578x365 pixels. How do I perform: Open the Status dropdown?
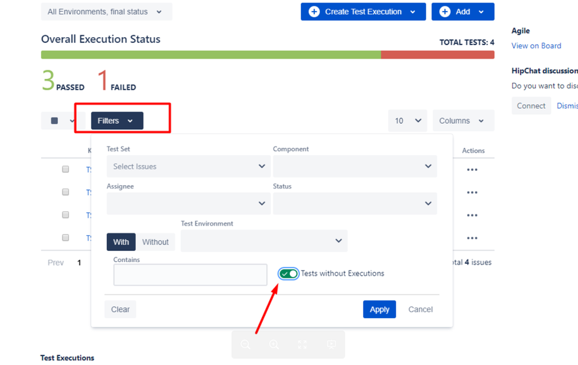354,203
